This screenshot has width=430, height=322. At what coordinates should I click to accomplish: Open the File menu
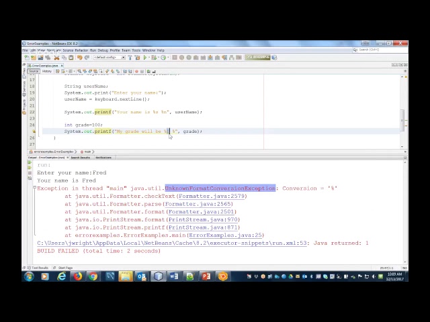click(x=25, y=50)
